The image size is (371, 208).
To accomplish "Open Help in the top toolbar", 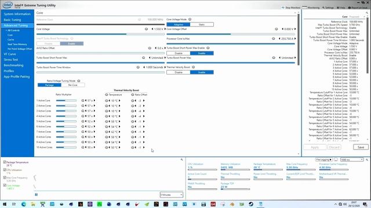I will [x=341, y=8].
